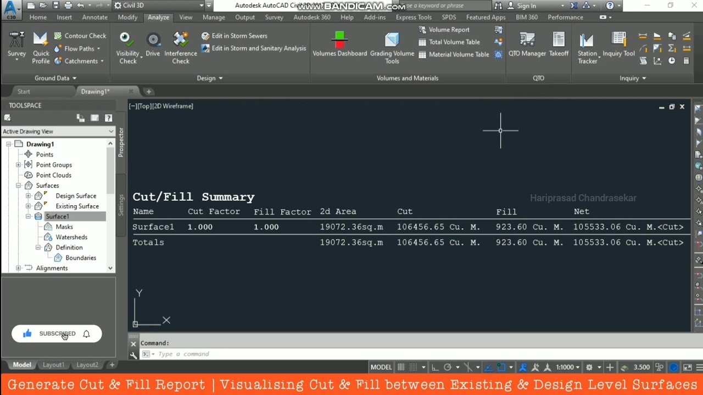Viewport: 703px width, 395px height.
Task: Open the Takeoff tool
Action: coord(559,44)
